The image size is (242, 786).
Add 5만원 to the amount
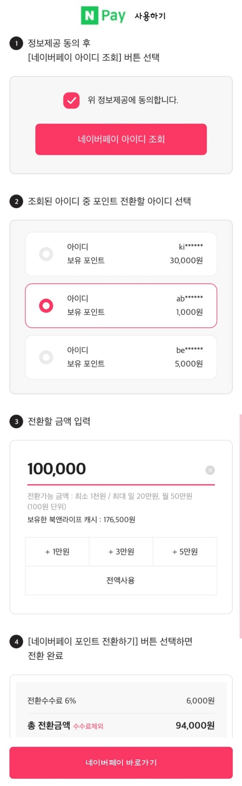(185, 552)
